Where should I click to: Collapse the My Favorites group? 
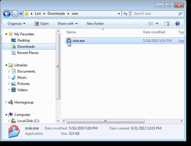pos(6,34)
